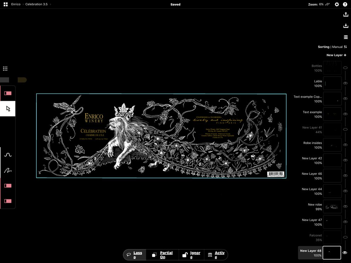Click the Lasso selection mode icon
This screenshot has height=263, width=351.
coord(129,254)
